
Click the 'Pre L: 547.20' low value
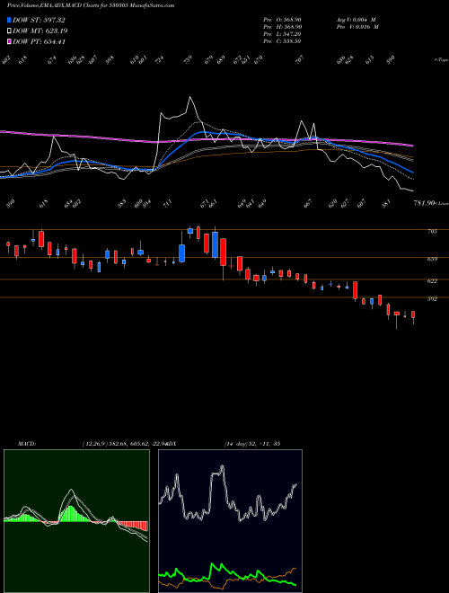(x=282, y=33)
